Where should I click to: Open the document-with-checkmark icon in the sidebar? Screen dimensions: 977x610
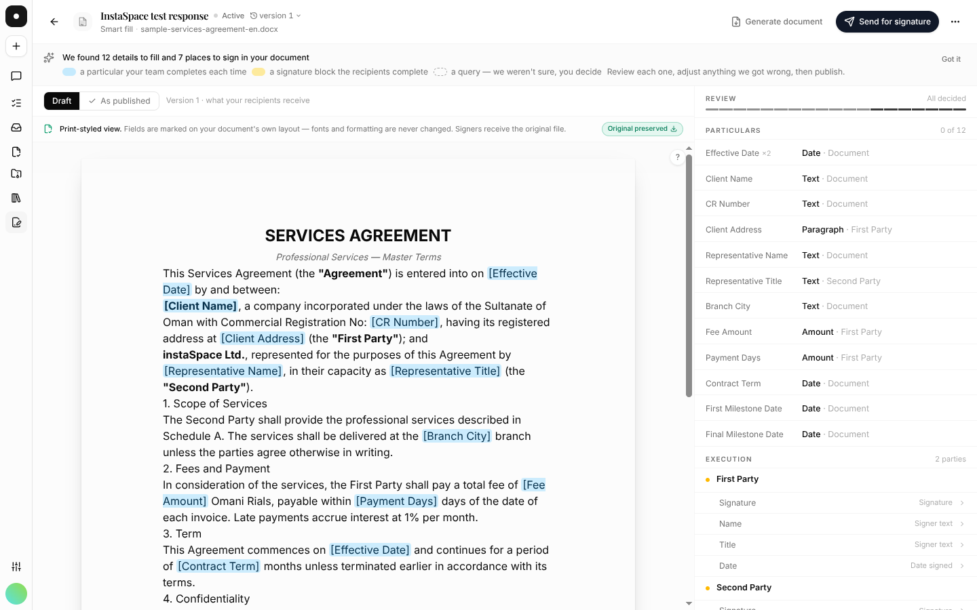point(16,152)
